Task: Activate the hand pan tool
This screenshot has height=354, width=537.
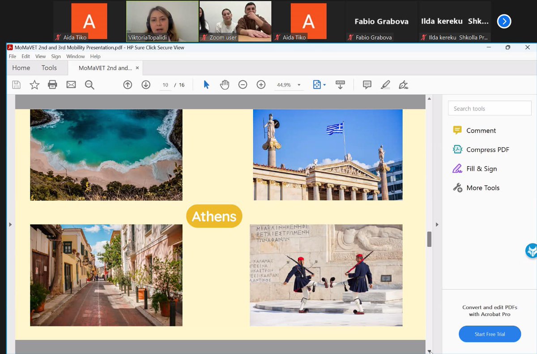Action: (225, 85)
